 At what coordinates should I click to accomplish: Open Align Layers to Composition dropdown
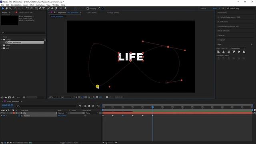pyautogui.click(x=238, y=48)
